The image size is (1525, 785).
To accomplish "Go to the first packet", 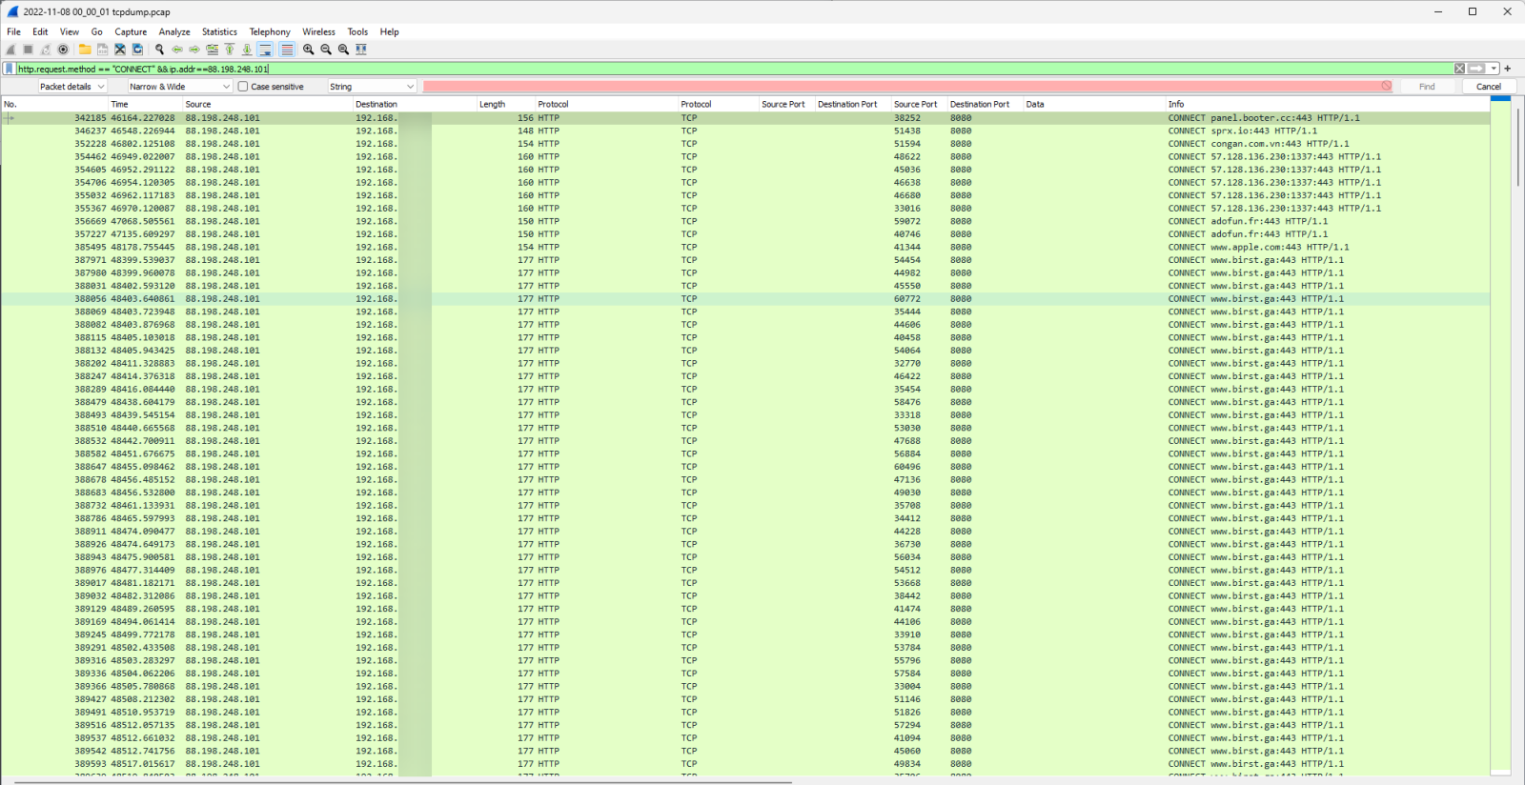I will pyautogui.click(x=230, y=50).
